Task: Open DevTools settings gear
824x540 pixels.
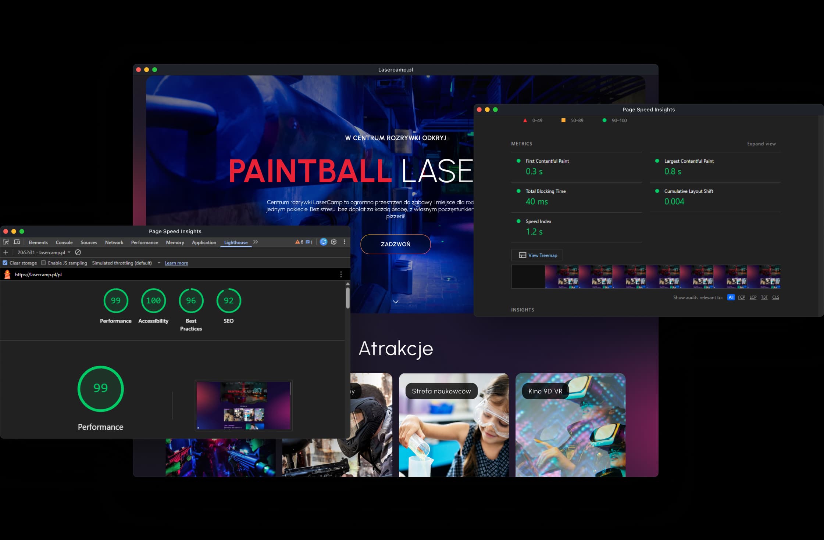Action: click(333, 242)
